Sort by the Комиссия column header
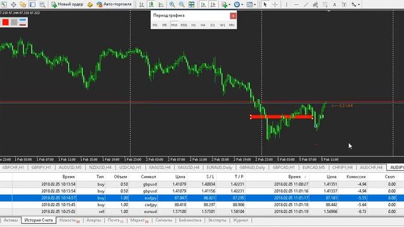This screenshot has width=404, height=227. pyautogui.click(x=356, y=177)
